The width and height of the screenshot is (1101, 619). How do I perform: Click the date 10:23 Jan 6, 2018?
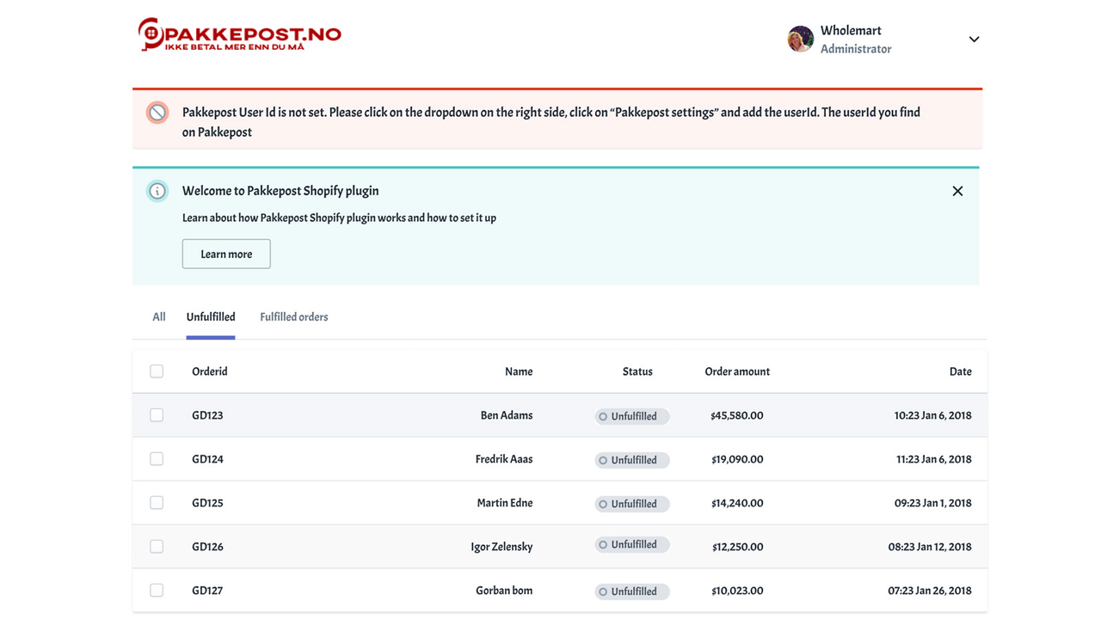point(932,415)
